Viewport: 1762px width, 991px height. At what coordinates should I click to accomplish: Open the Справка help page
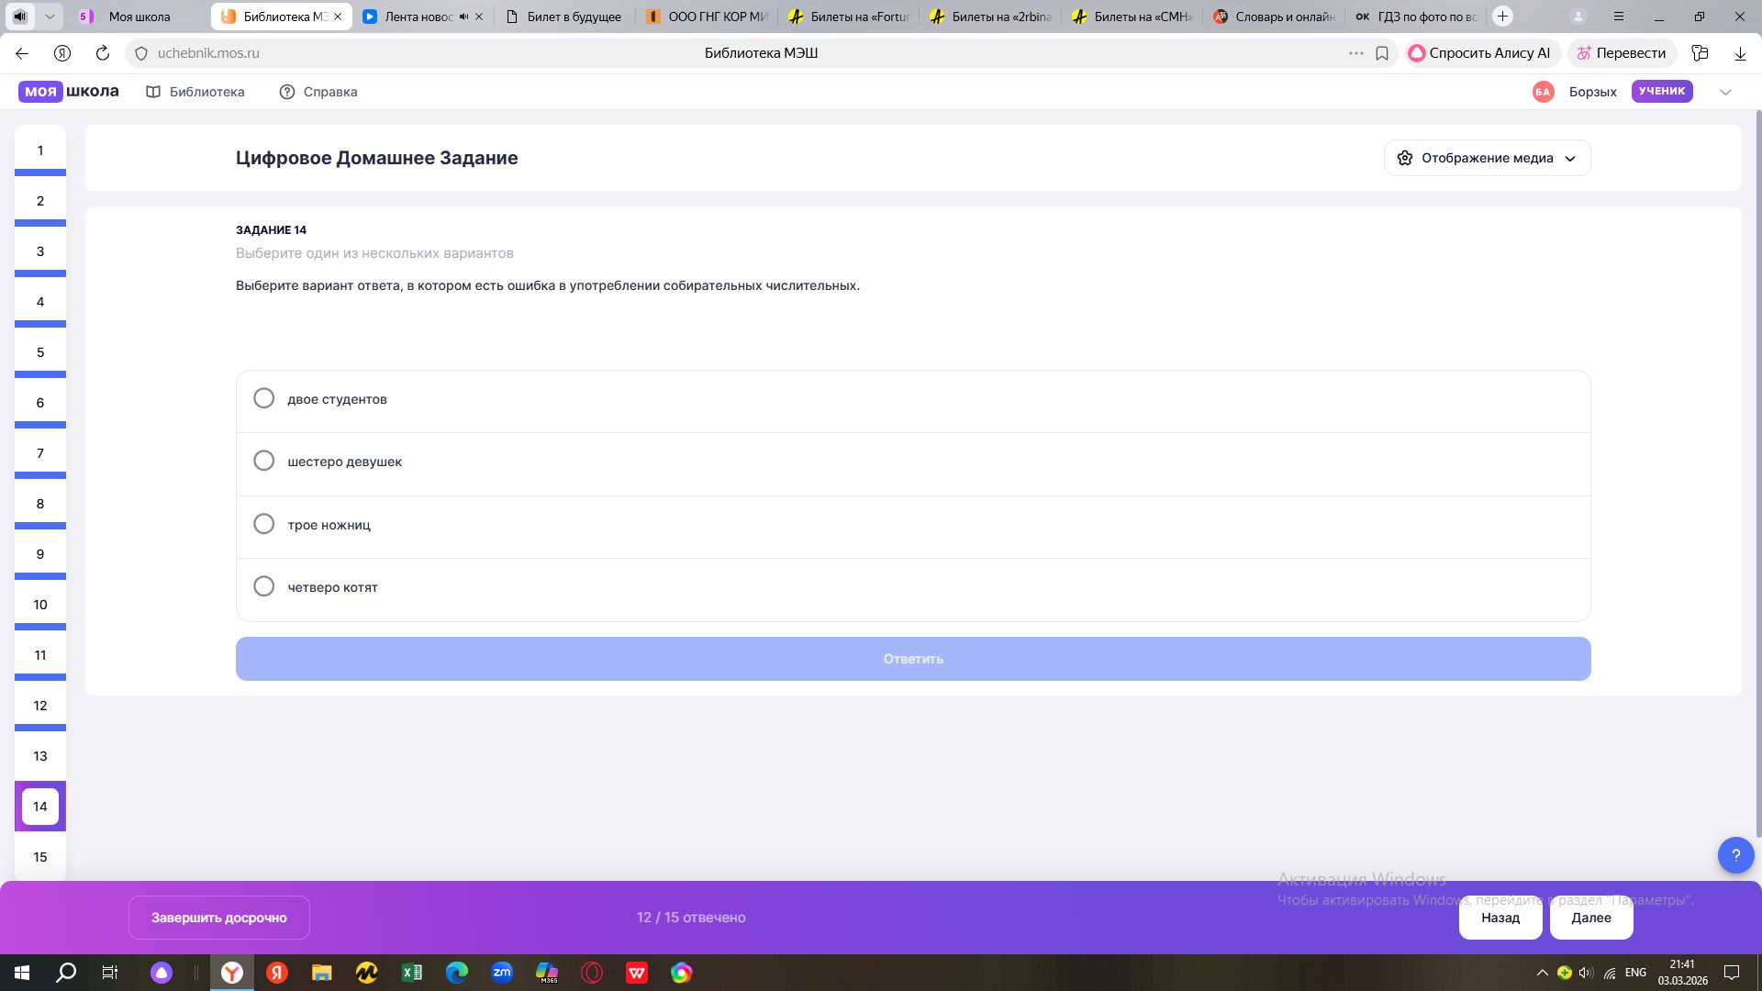click(x=318, y=92)
